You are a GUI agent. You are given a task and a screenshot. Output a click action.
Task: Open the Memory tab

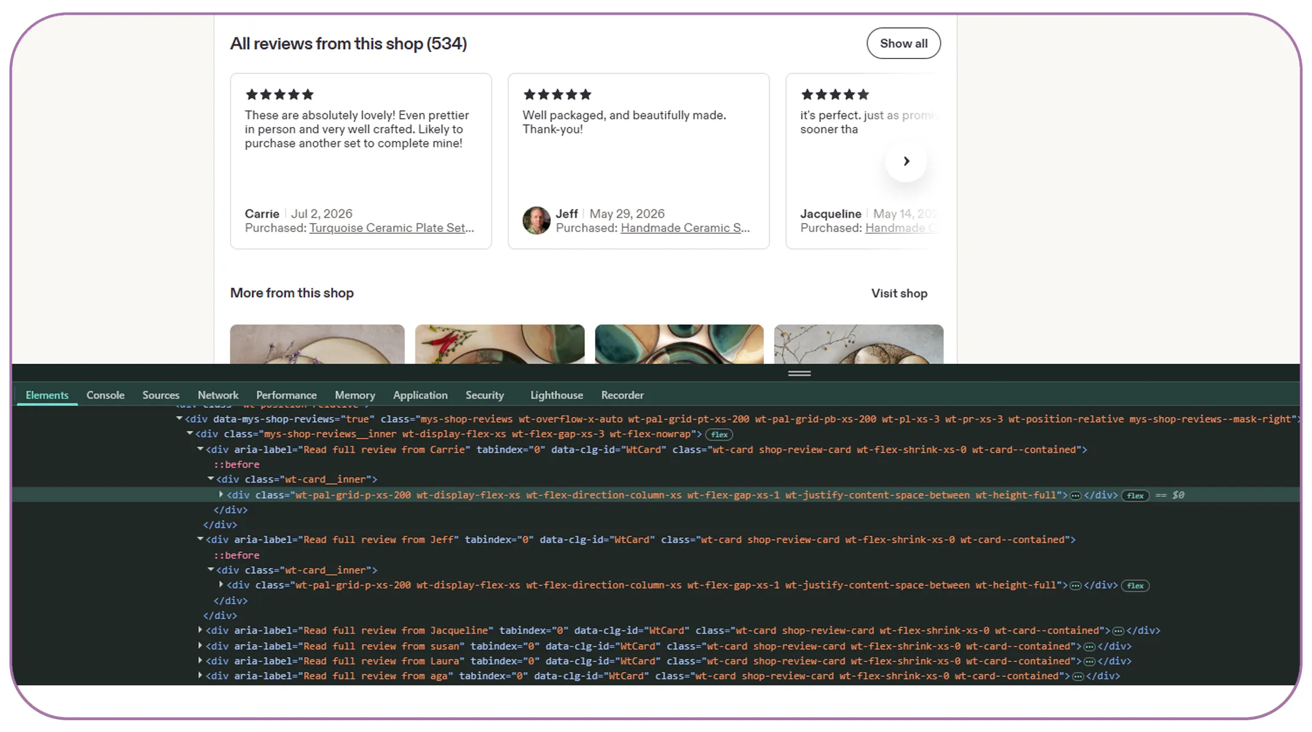pyautogui.click(x=355, y=395)
